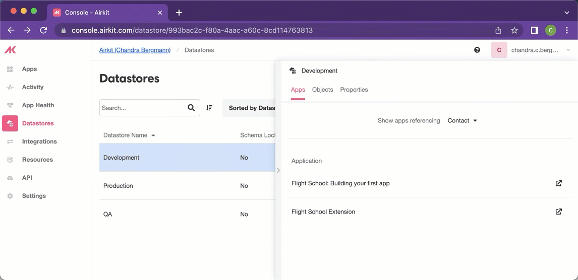
Task: Click the site lock icon in address bar
Action: point(64,30)
